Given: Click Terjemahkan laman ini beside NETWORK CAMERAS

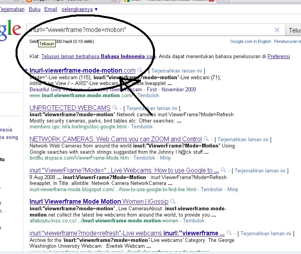Looking at the screenshot, I should pos(243,139).
